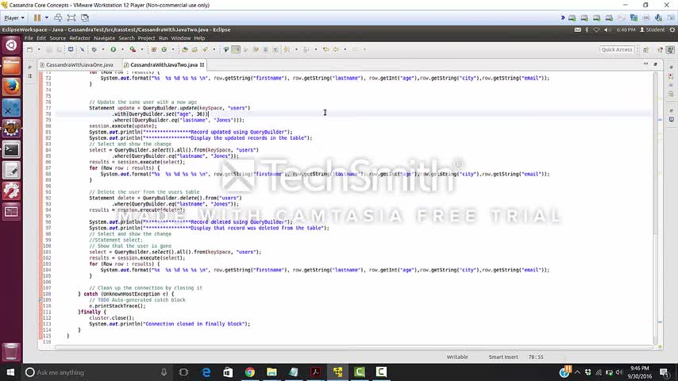Click the New Java Package icon

coord(153,50)
